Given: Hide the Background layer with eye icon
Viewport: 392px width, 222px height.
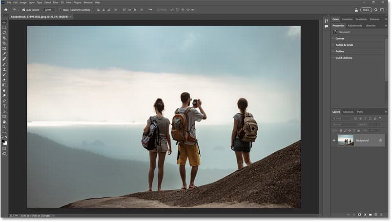Looking at the screenshot, I should point(334,140).
